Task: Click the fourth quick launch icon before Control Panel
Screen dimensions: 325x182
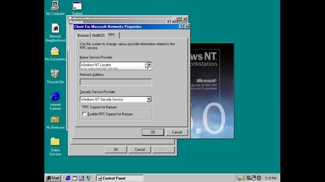Action: (x=88, y=178)
